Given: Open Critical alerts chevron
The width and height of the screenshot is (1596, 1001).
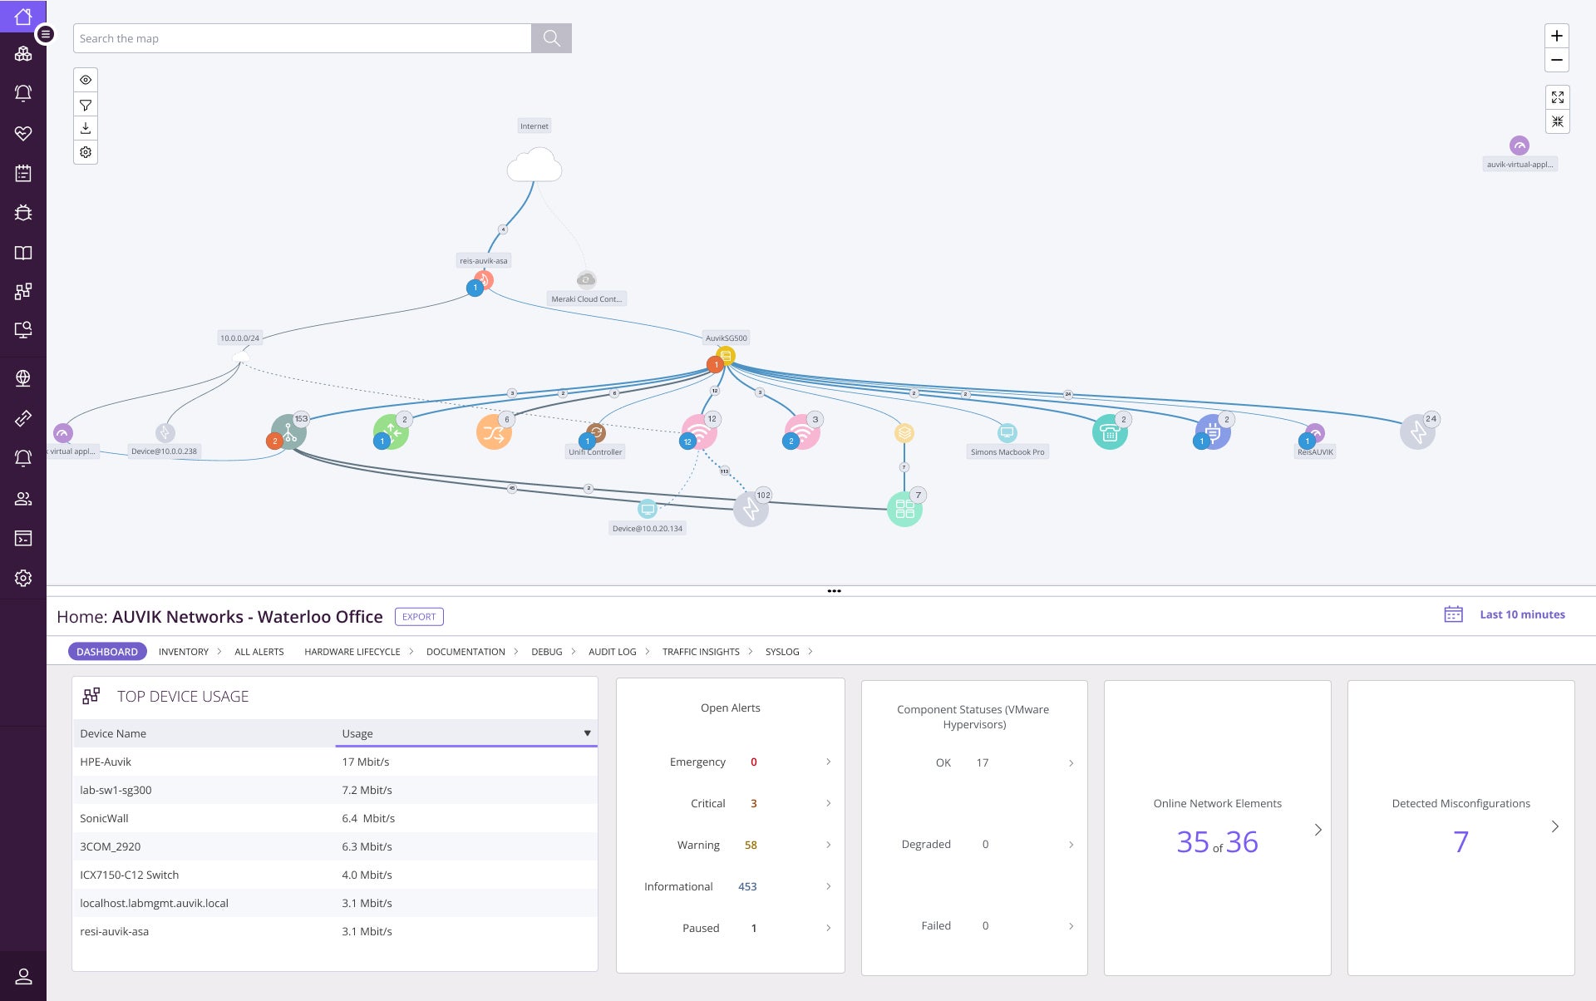Looking at the screenshot, I should click(x=828, y=803).
